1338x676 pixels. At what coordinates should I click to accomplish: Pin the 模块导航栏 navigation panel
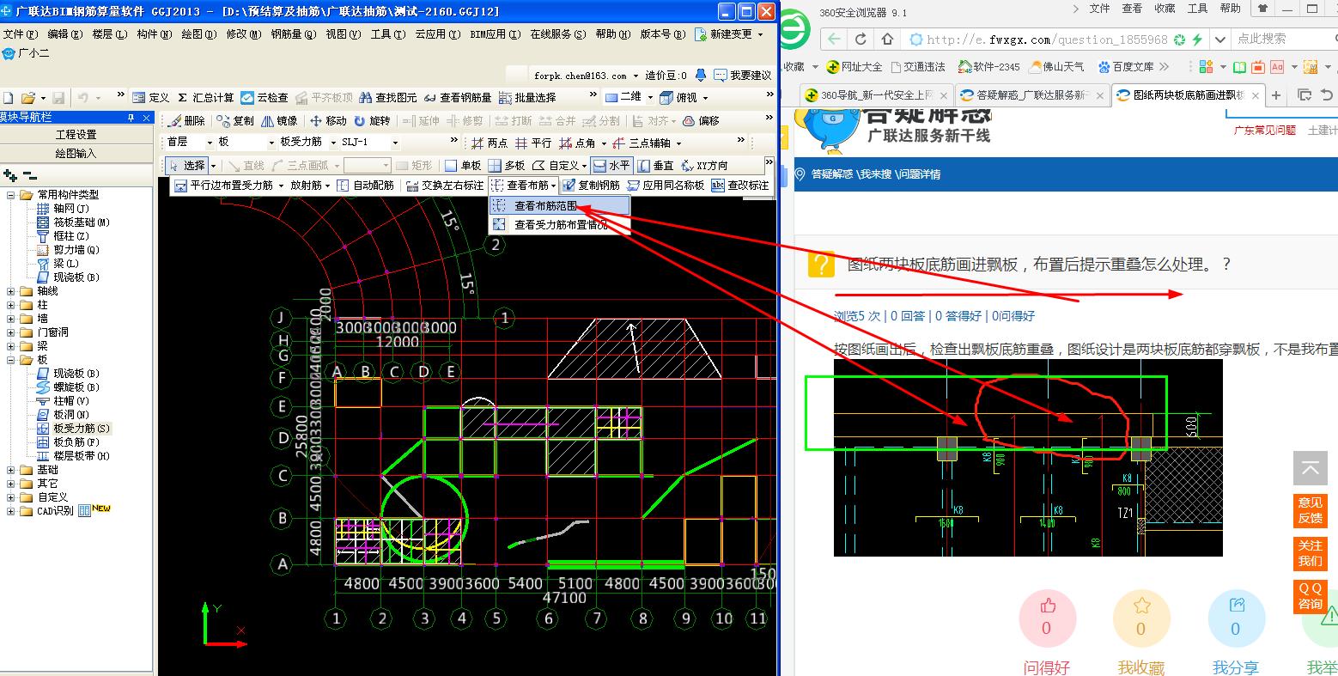131,118
